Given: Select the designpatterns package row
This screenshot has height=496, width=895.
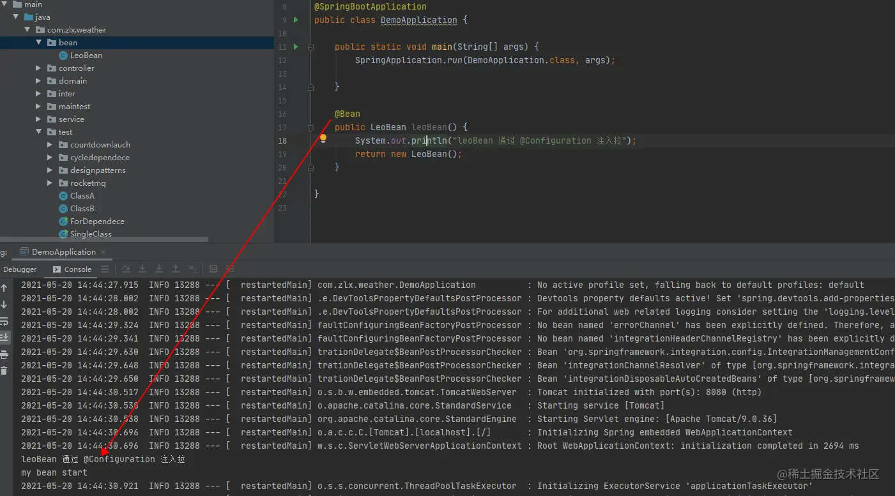Looking at the screenshot, I should click(x=137, y=170).
